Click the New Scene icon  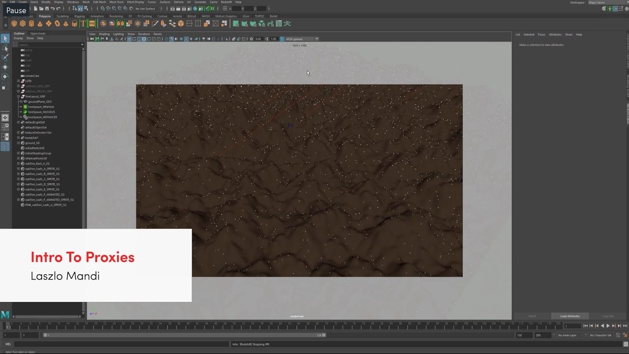click(x=34, y=8)
